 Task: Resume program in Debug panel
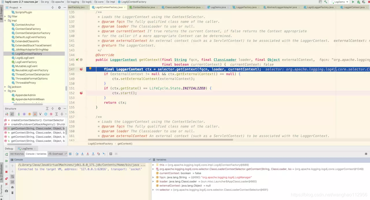pos(6,161)
